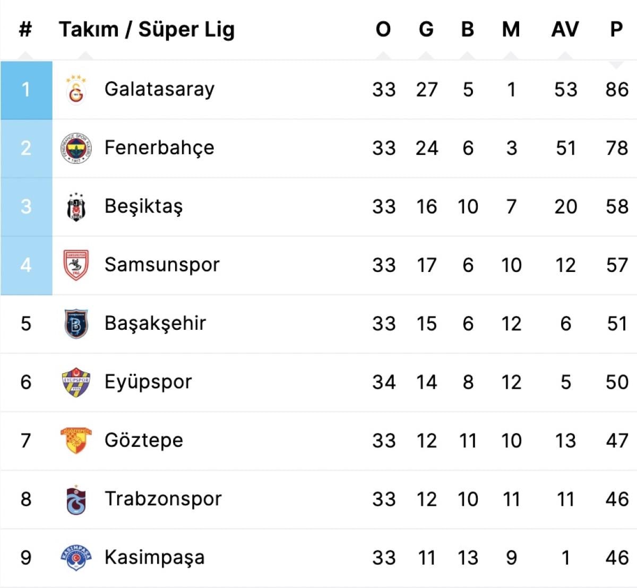
Task: Sort standings by AV goal difference header
Action: pos(565,29)
